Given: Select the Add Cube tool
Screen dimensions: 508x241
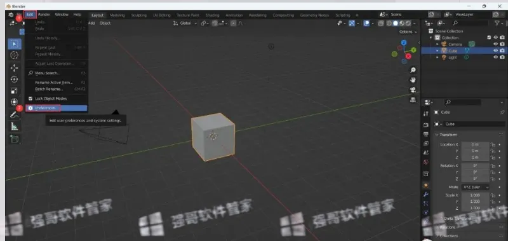Looking at the screenshot, I should 14,139.
